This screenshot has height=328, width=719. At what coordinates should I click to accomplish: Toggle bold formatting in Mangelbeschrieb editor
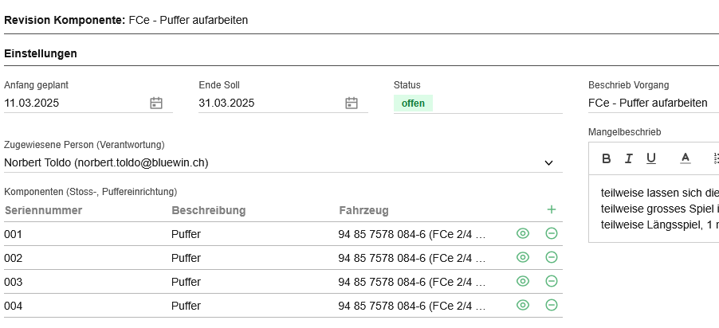tap(606, 158)
